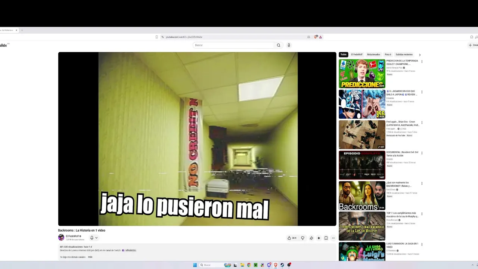Open the Fred again 4:57 video thumbnail

pos(362,134)
